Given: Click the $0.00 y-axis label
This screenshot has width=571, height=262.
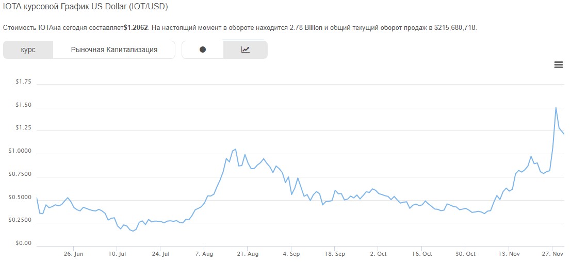Looking at the screenshot, I should coord(24,243).
